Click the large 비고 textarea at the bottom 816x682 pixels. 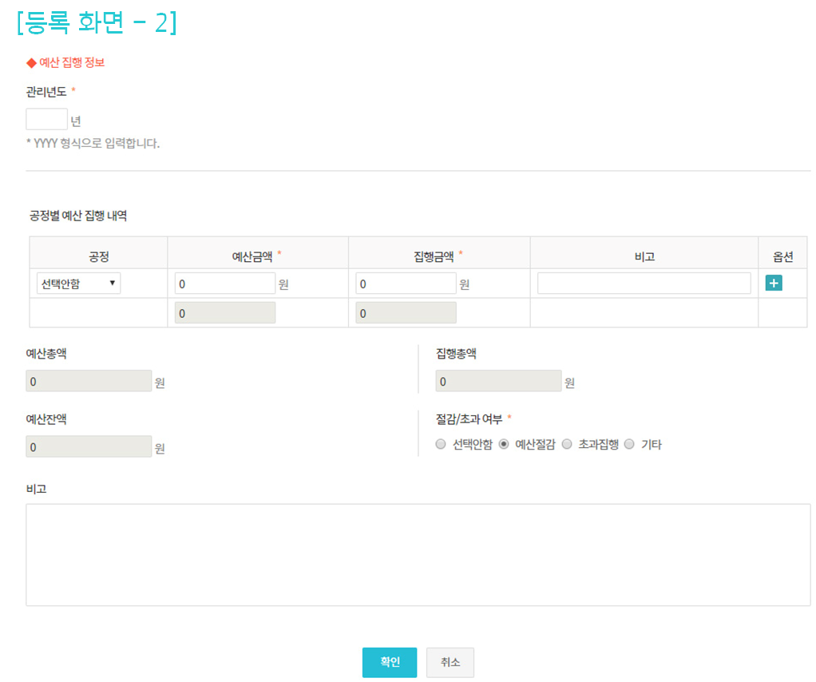tap(418, 554)
